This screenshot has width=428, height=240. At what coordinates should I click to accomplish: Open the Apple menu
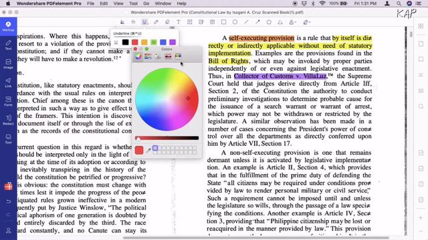point(8,3)
